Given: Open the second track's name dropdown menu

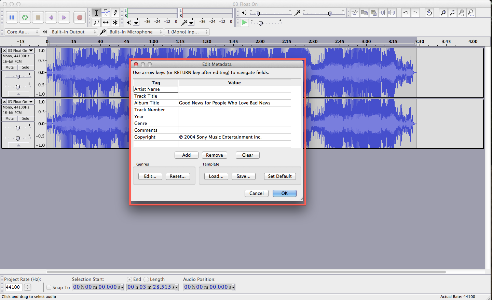Looking at the screenshot, I should click(20, 102).
